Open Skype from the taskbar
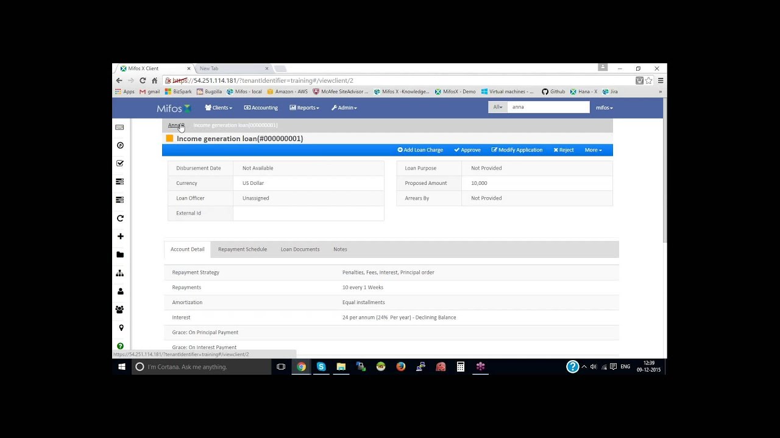This screenshot has height=438, width=780. [321, 367]
